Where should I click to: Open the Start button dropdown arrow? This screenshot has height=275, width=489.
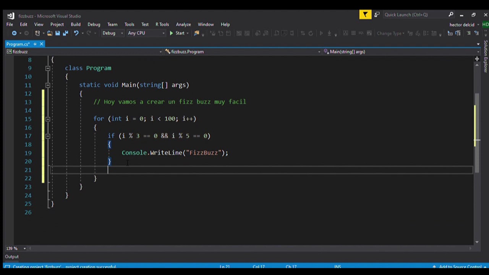[x=188, y=33]
